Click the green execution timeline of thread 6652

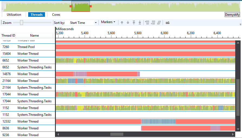[145, 60]
